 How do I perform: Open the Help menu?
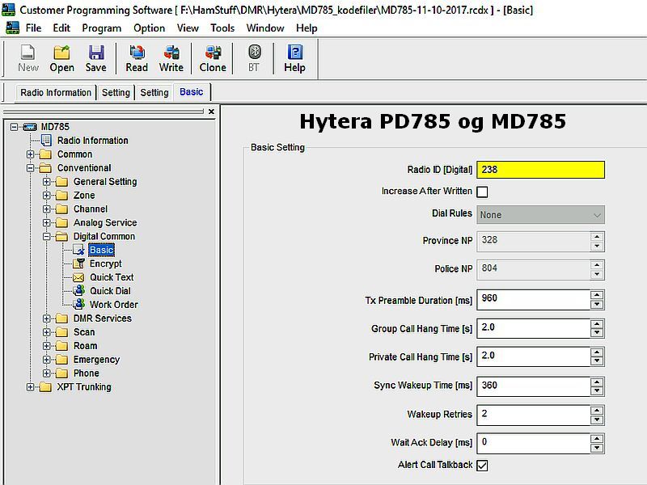point(307,28)
